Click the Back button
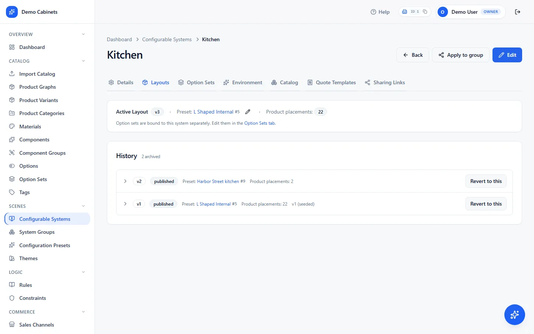The width and height of the screenshot is (534, 334). pos(413,55)
